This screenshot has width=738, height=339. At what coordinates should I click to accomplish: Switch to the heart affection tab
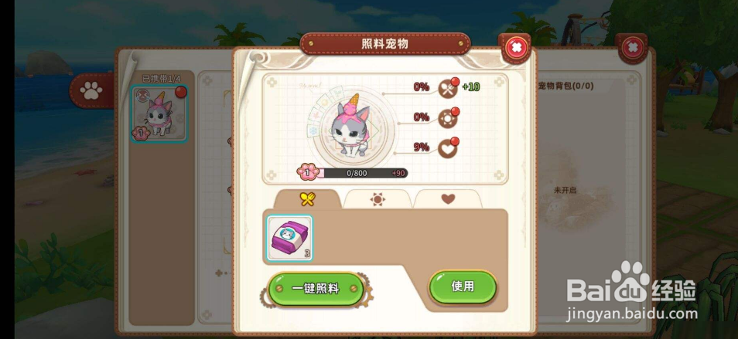coord(448,199)
